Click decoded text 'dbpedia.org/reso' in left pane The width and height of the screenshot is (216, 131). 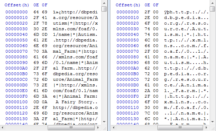[75, 74]
